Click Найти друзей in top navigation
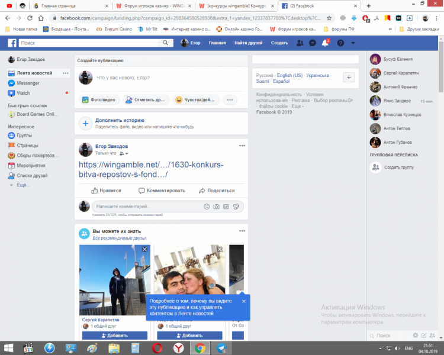The width and height of the screenshot is (444, 355). coord(248,43)
